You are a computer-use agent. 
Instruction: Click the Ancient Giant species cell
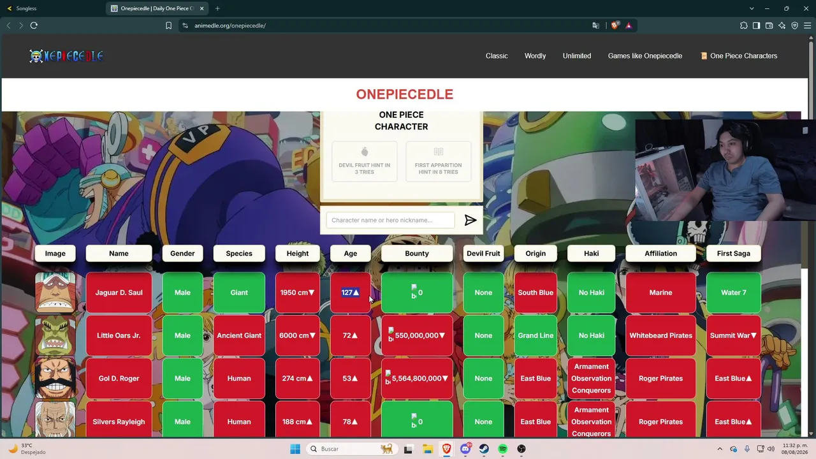pos(239,335)
